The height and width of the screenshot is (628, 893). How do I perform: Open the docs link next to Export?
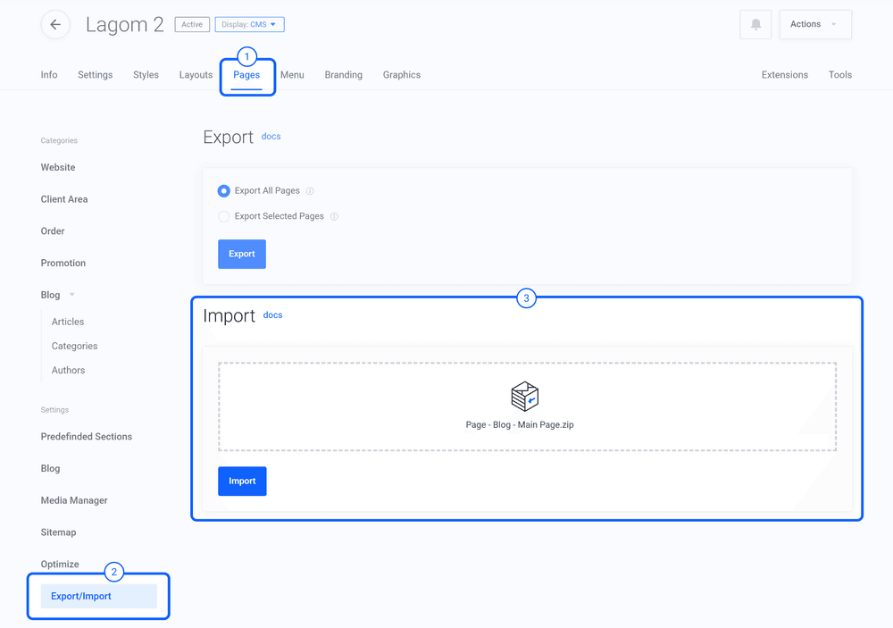click(x=271, y=136)
